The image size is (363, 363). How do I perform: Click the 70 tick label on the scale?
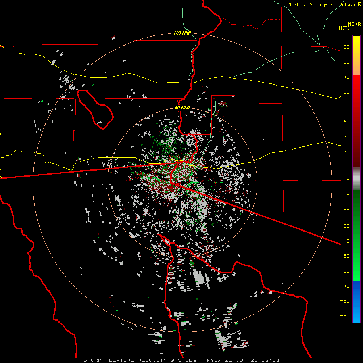click(346, 77)
